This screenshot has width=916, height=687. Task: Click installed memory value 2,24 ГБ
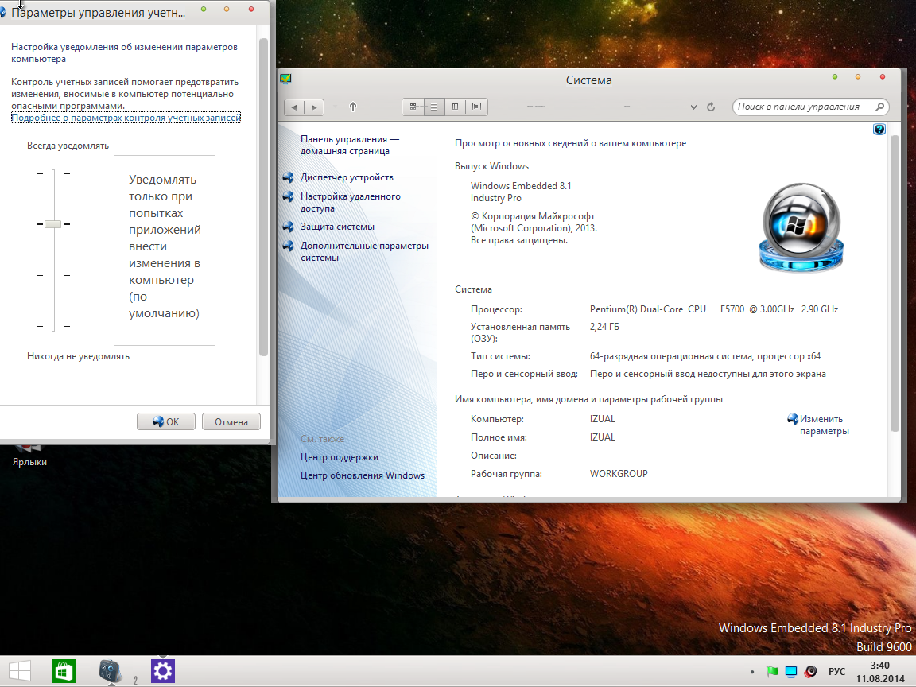[604, 327]
